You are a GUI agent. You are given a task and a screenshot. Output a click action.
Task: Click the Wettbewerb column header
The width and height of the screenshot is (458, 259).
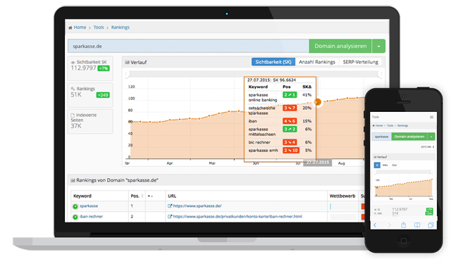[342, 196]
